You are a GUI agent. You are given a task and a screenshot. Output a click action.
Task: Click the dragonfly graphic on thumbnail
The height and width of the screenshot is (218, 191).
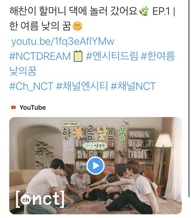click(125, 122)
